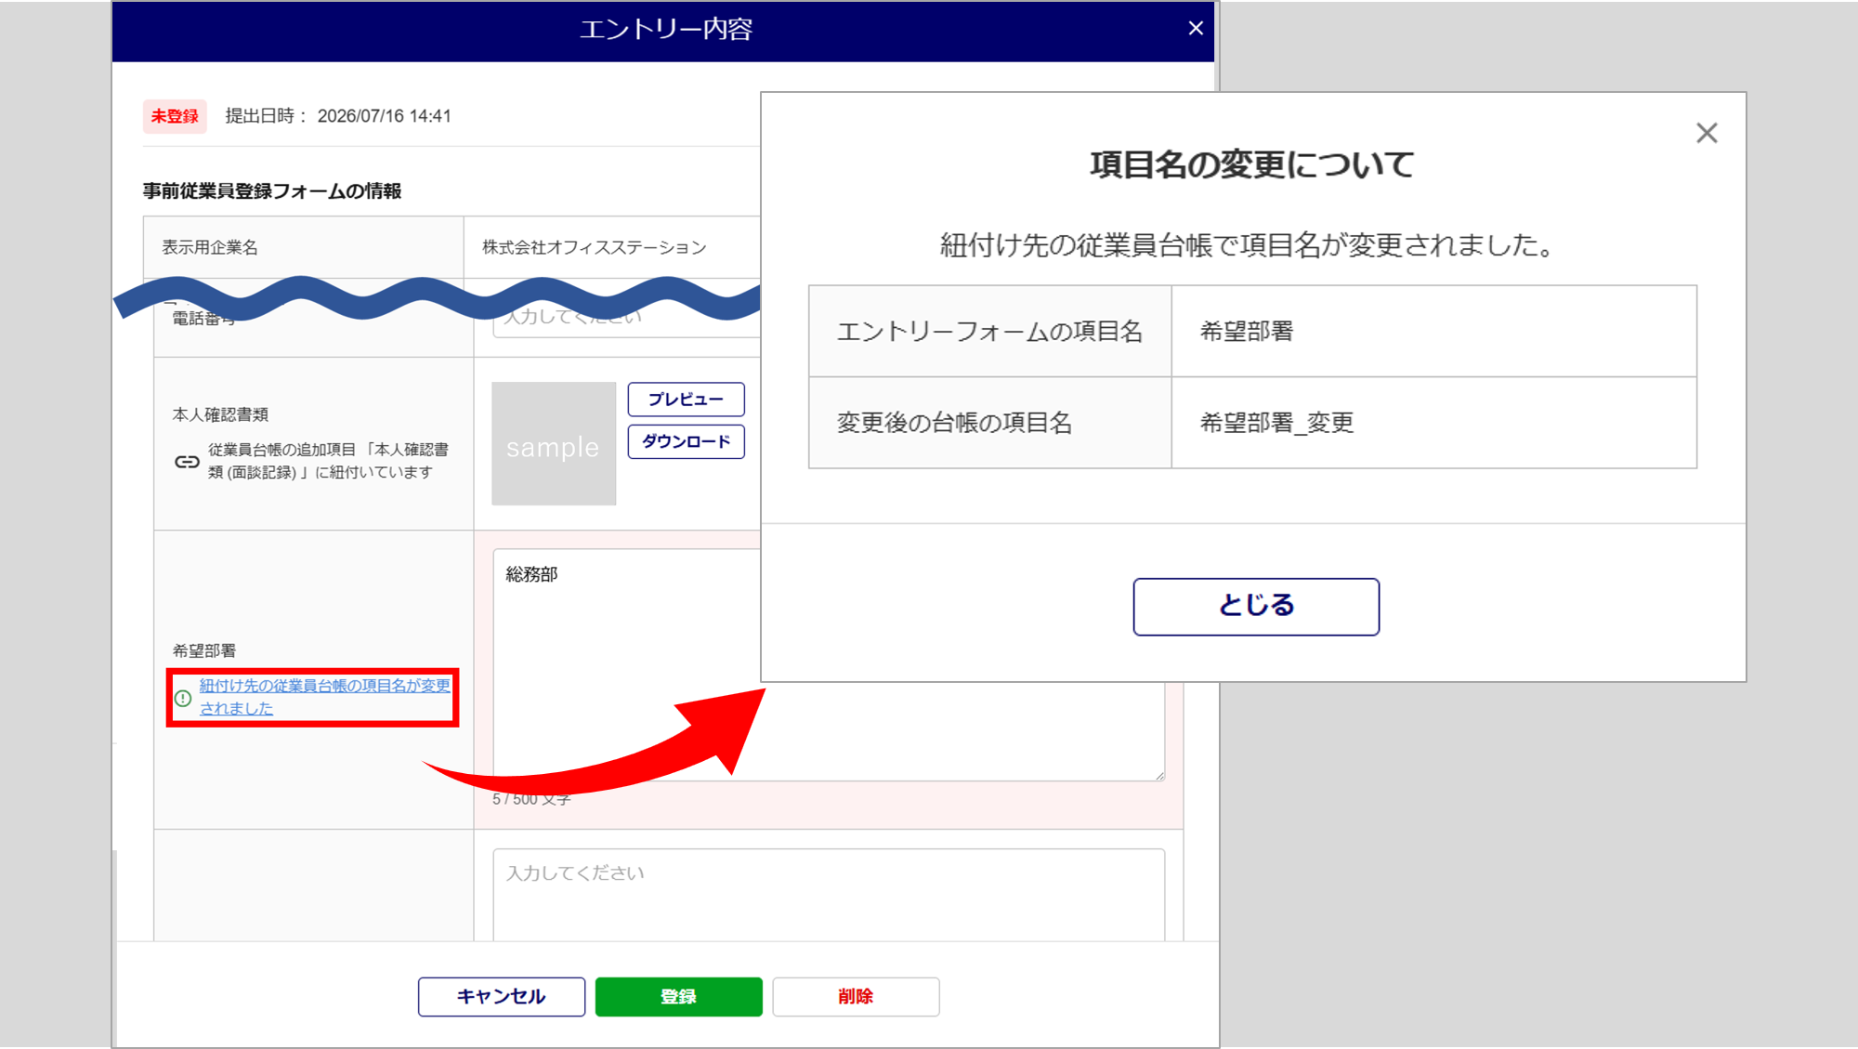
Task: Click the 提出日時 2026/07/16 14:41 text
Action: click(x=338, y=116)
